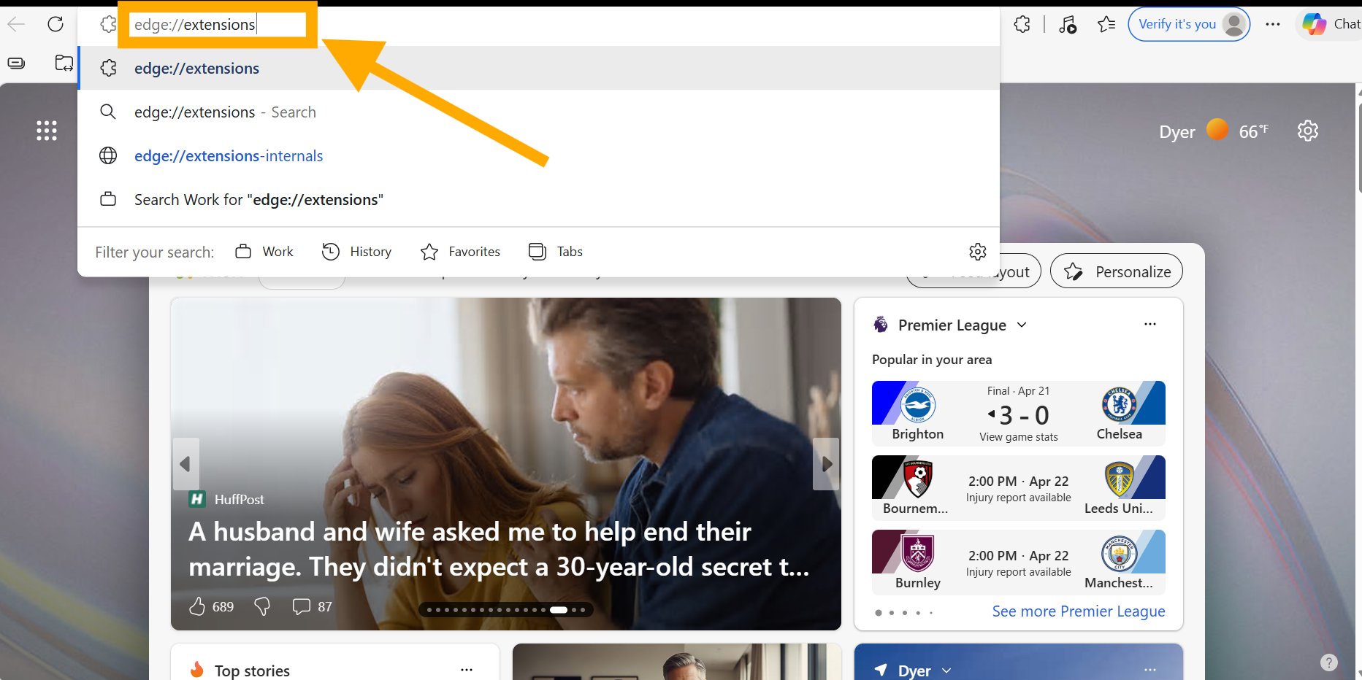This screenshot has height=680, width=1362.
Task: Open the Burnley vs Manchester City fixture
Action: [1019, 562]
